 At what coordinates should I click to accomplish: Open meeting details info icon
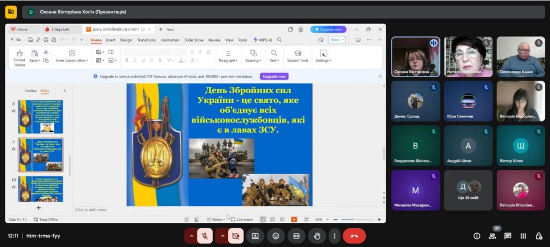tap(476, 236)
